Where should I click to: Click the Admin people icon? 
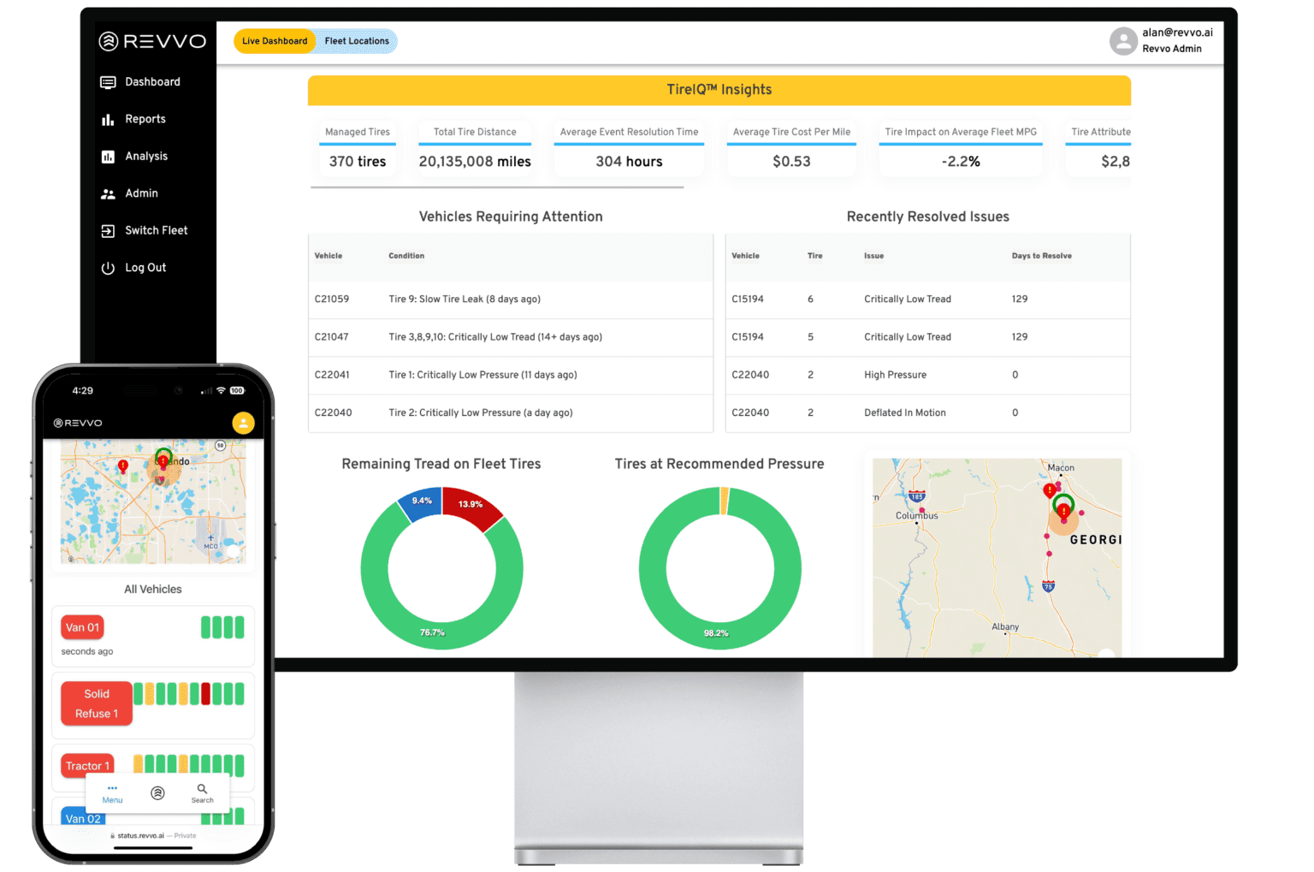(108, 193)
